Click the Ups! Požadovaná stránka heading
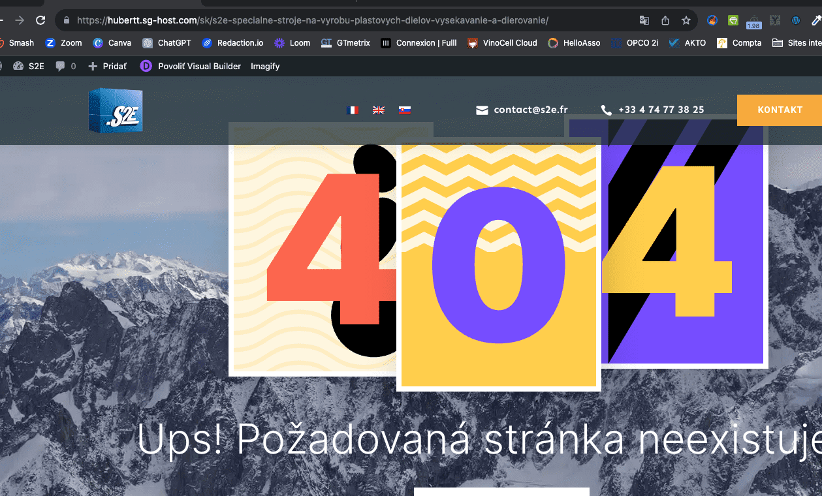822x496 pixels. point(479,439)
